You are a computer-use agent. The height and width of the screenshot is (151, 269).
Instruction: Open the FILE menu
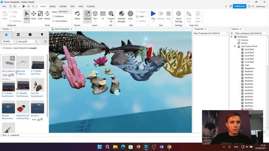click(4, 6)
